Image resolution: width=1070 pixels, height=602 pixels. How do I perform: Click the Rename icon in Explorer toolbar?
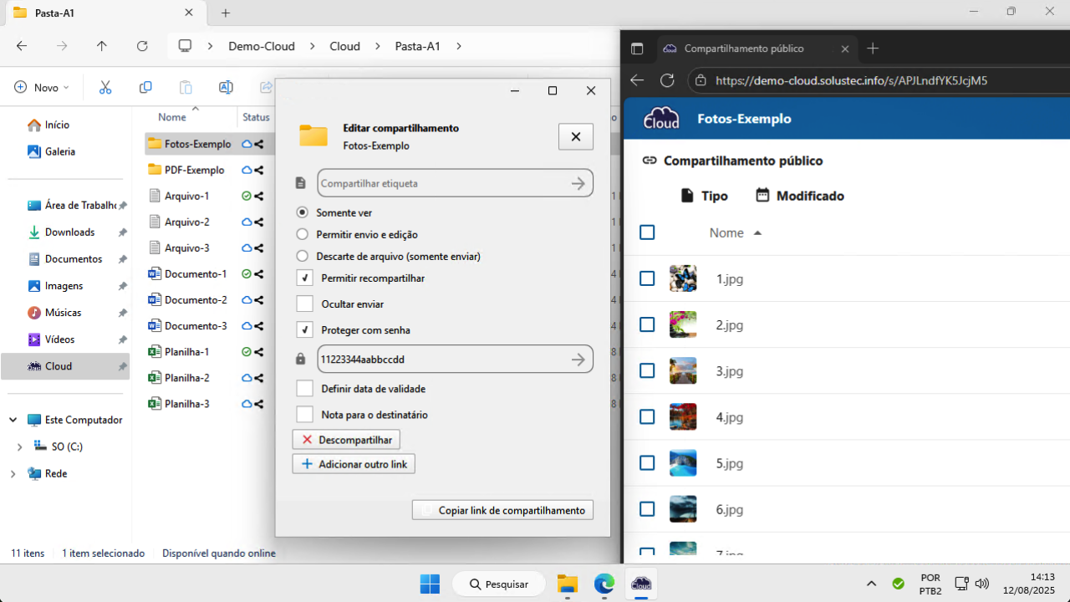(226, 88)
